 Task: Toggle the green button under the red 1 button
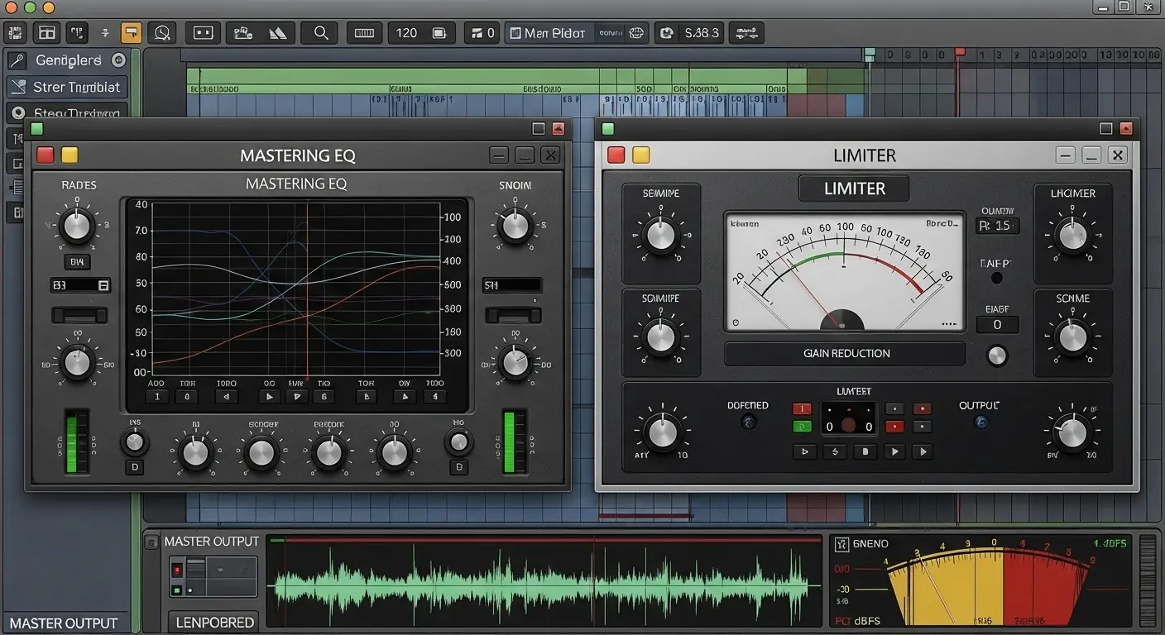(802, 427)
